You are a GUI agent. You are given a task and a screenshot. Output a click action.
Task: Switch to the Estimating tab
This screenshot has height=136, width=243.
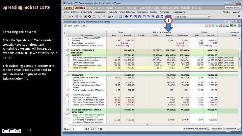(x=80, y=8)
